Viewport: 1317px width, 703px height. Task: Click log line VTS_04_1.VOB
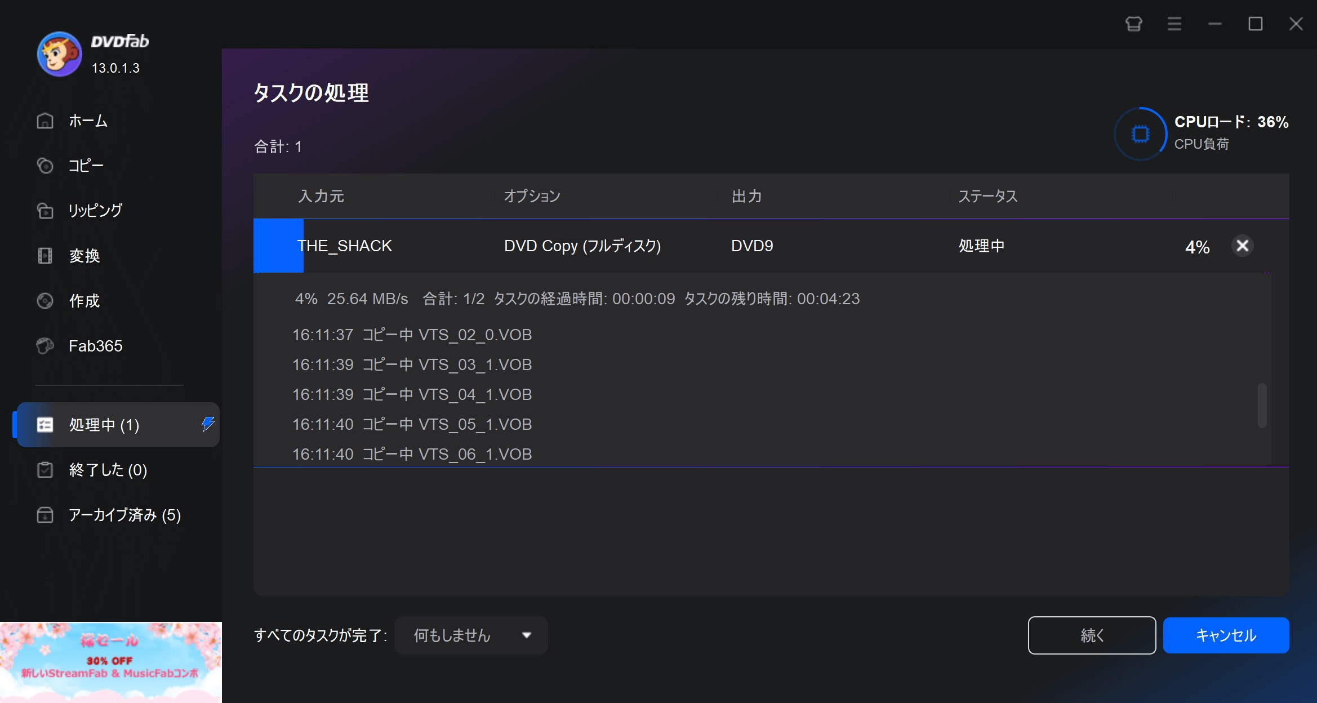click(412, 394)
